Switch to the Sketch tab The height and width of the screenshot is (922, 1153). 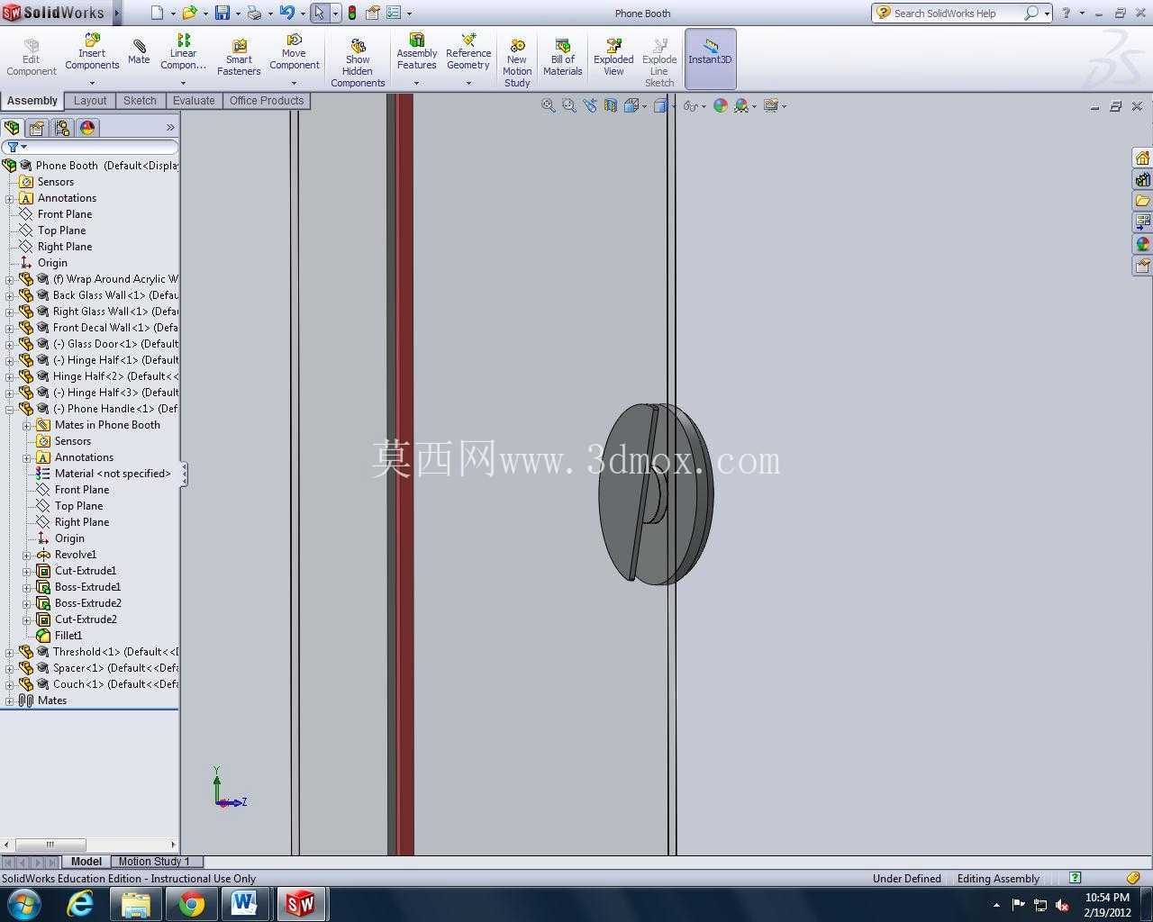140,101
